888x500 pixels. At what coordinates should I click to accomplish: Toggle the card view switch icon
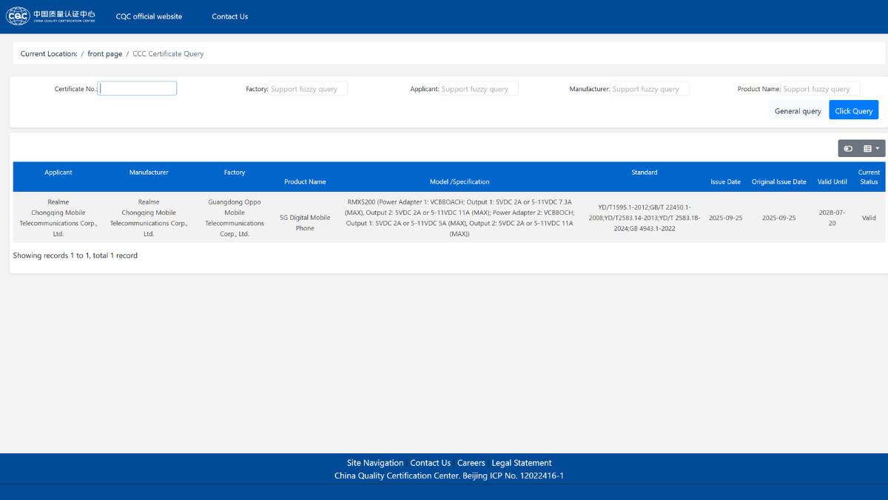click(848, 149)
